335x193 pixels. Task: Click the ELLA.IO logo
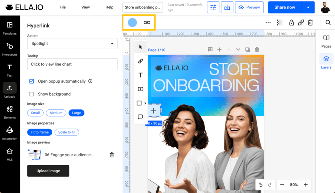point(24,7)
